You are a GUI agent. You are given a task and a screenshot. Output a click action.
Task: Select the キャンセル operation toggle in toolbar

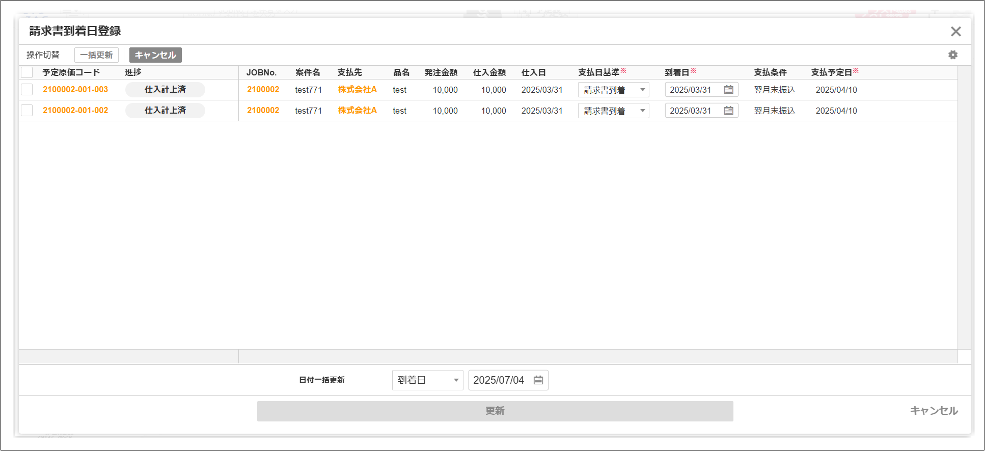point(155,55)
